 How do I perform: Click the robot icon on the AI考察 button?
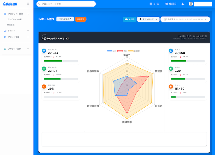point(126,19)
